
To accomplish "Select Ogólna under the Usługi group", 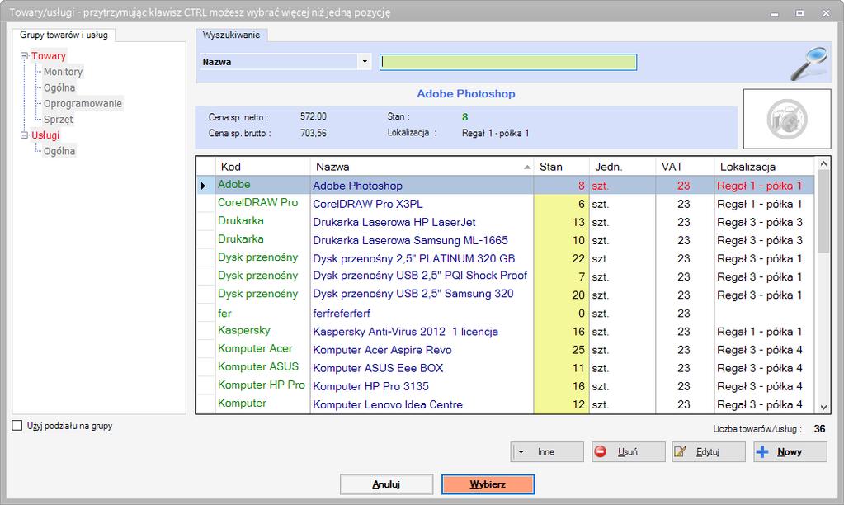I will pos(59,151).
